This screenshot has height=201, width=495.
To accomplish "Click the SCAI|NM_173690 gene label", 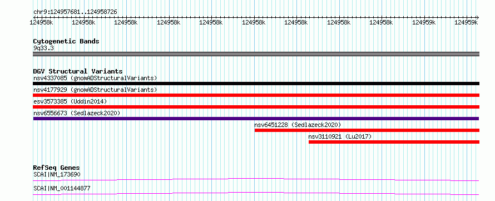I will 57,174.
